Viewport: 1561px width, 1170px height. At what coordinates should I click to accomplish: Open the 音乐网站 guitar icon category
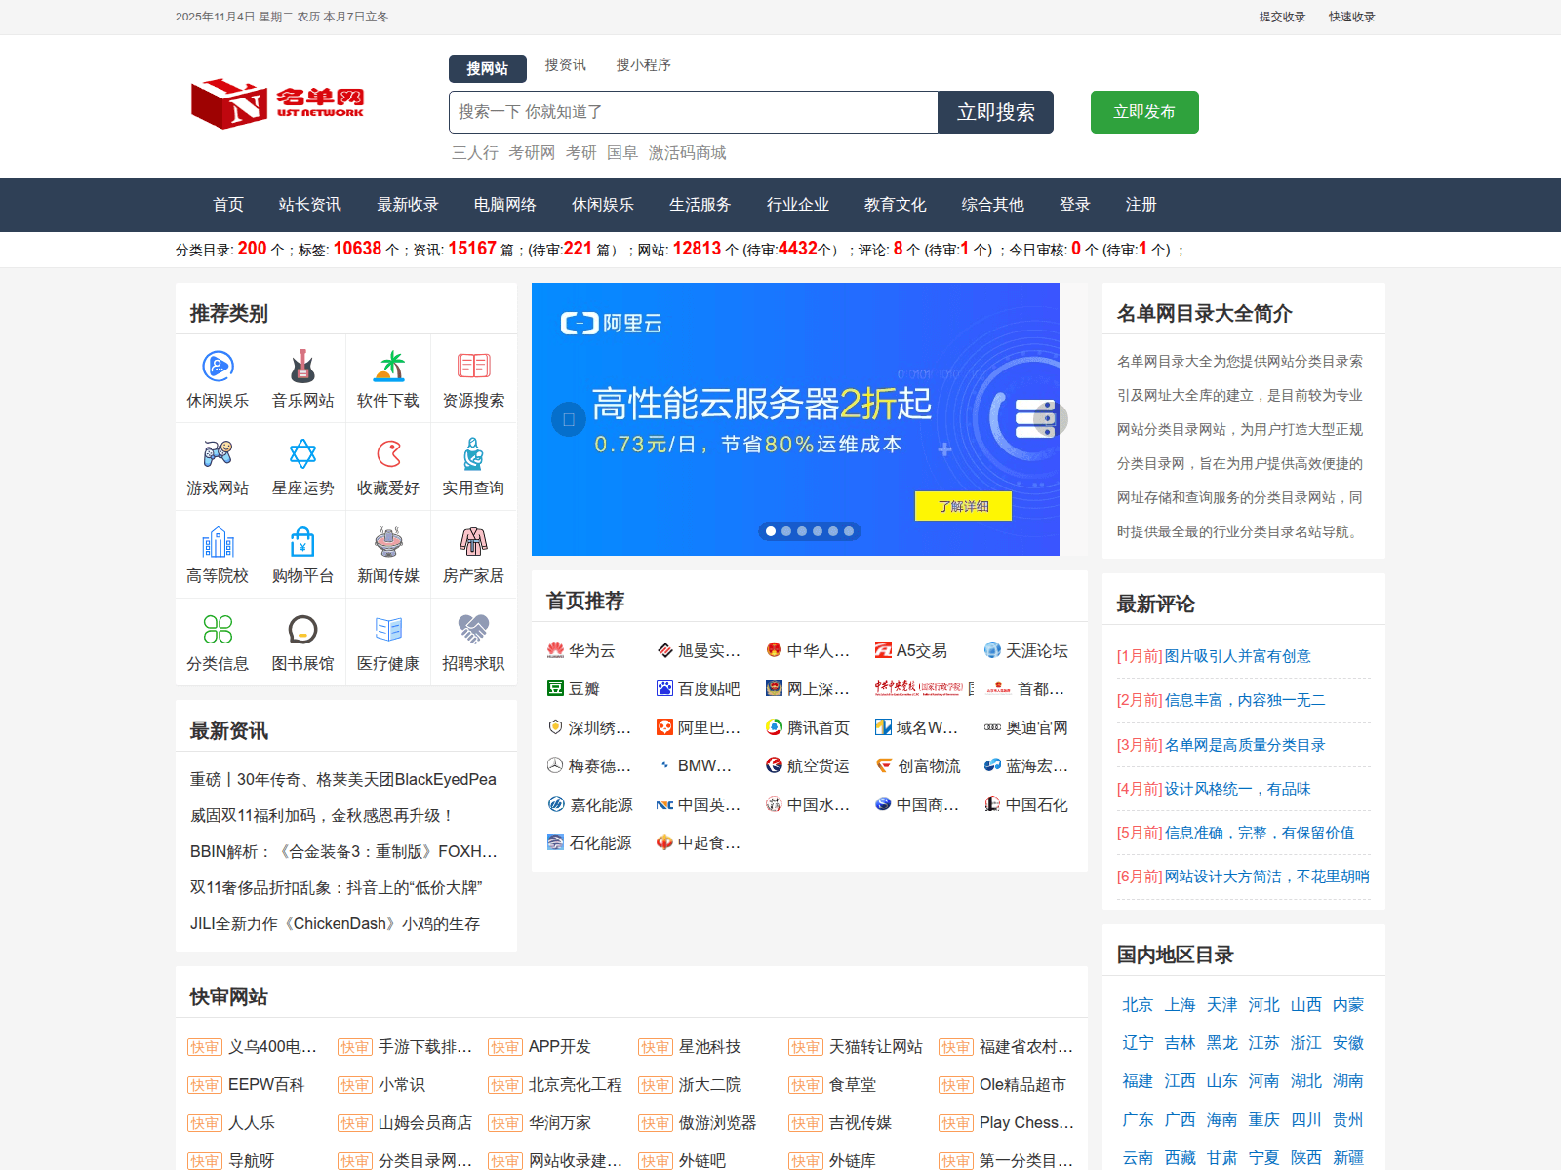[x=302, y=367]
